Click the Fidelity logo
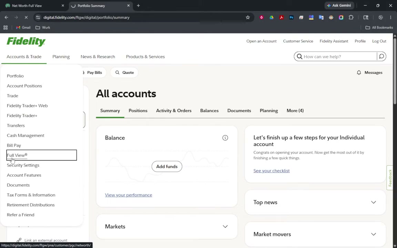The width and height of the screenshot is (397, 248). 26,41
